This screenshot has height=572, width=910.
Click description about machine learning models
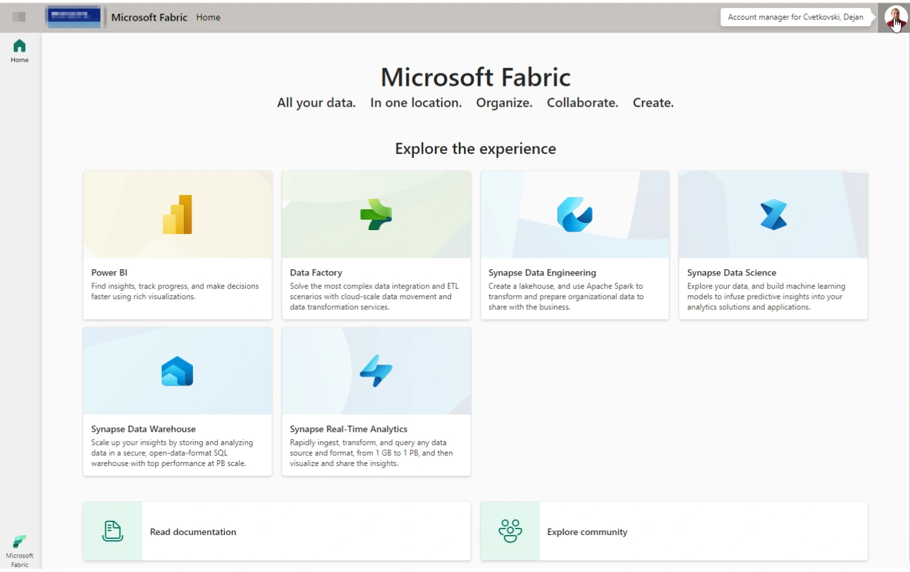click(x=766, y=296)
